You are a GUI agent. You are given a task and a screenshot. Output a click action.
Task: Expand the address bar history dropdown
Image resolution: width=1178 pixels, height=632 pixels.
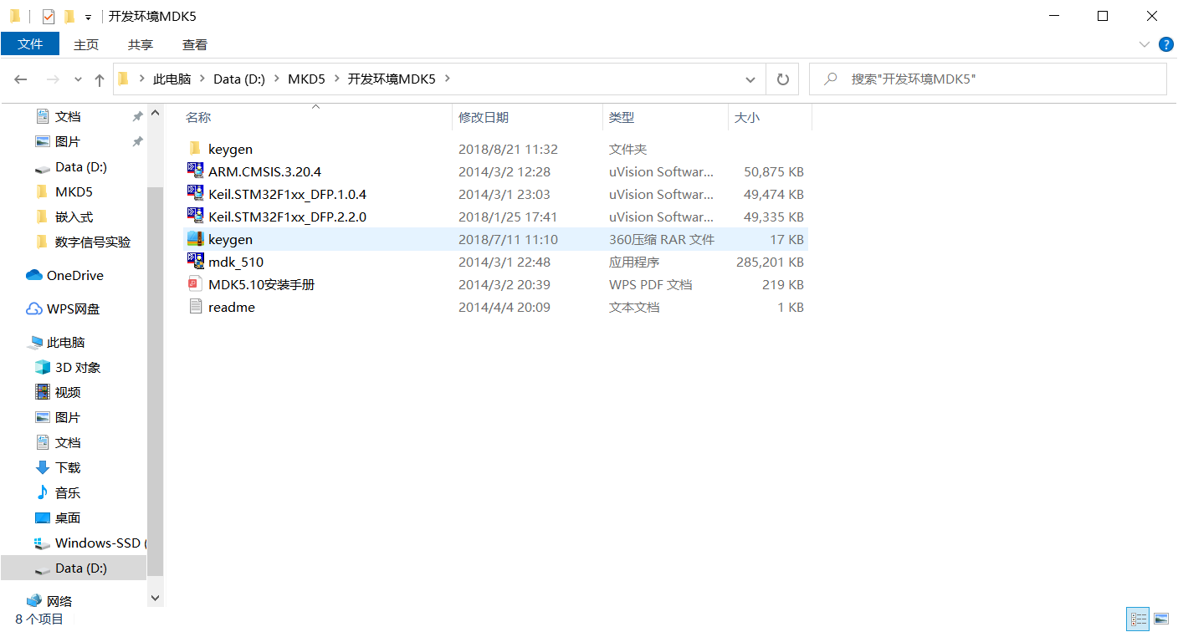point(750,79)
